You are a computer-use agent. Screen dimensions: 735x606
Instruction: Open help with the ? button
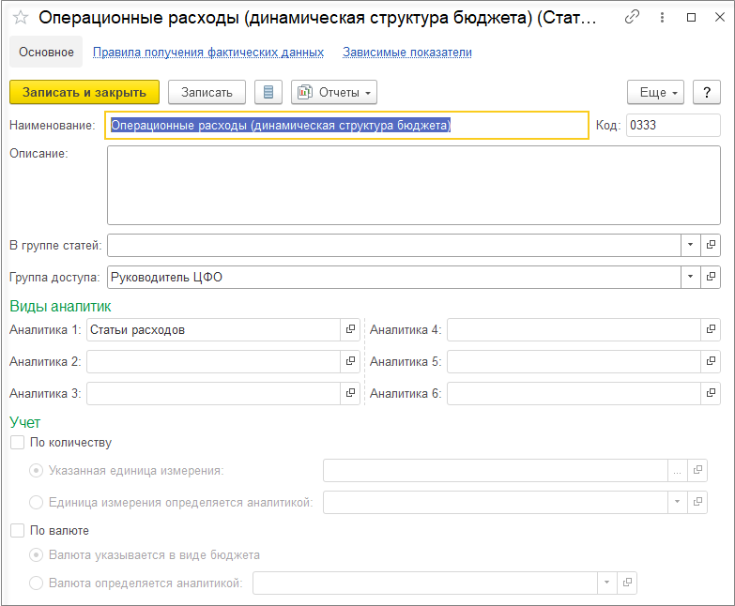tap(707, 92)
